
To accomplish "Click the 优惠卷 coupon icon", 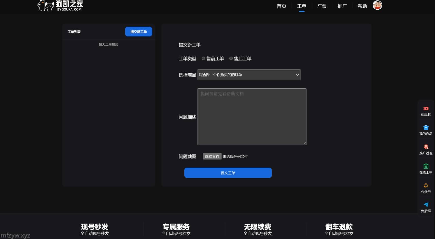I will (x=426, y=108).
